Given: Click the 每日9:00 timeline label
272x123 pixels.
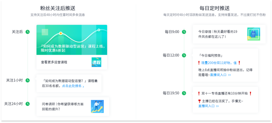Looking at the screenshot, I should 172,32.
